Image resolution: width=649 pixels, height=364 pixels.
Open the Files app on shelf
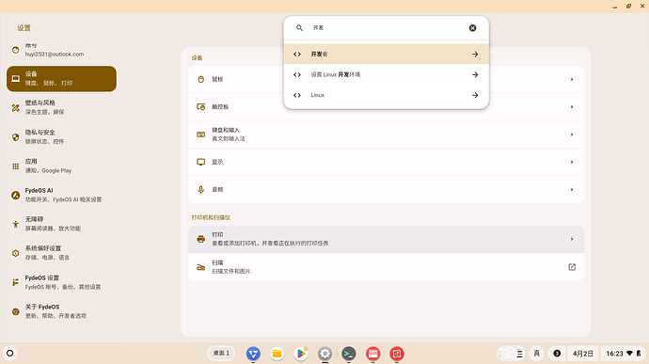pyautogui.click(x=277, y=354)
